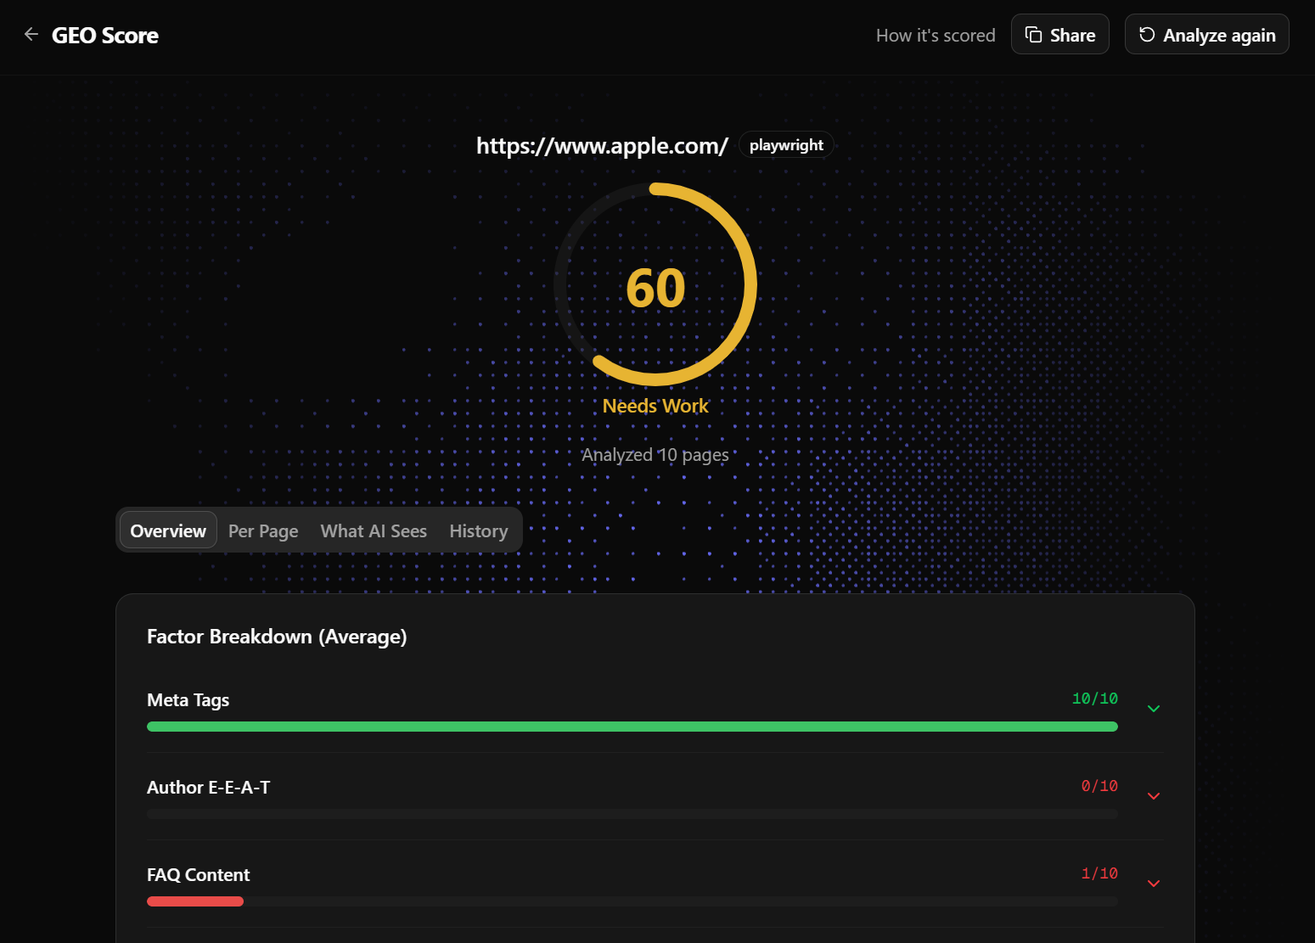The image size is (1315, 943).
Task: View the History tab
Action: tap(478, 530)
